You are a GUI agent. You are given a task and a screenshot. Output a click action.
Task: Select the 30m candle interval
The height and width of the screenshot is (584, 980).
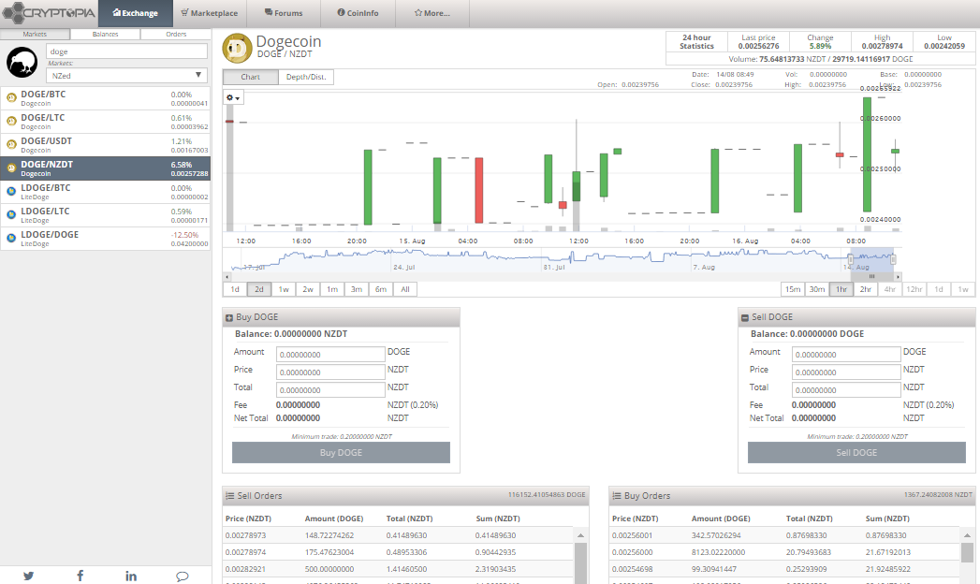point(817,289)
